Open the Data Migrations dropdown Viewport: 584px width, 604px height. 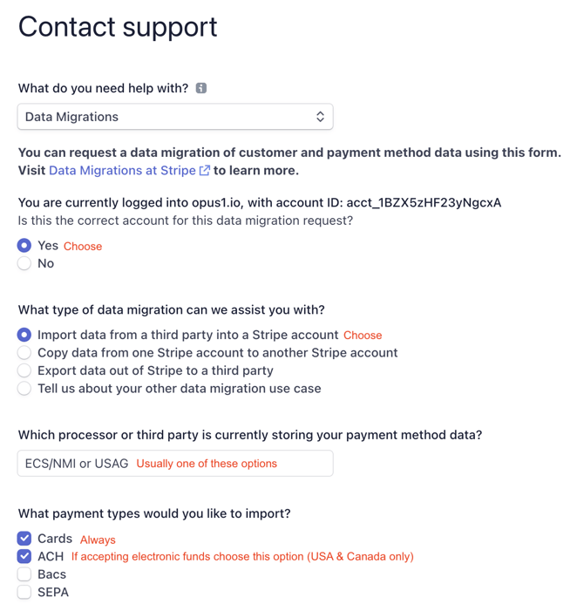coord(174,117)
